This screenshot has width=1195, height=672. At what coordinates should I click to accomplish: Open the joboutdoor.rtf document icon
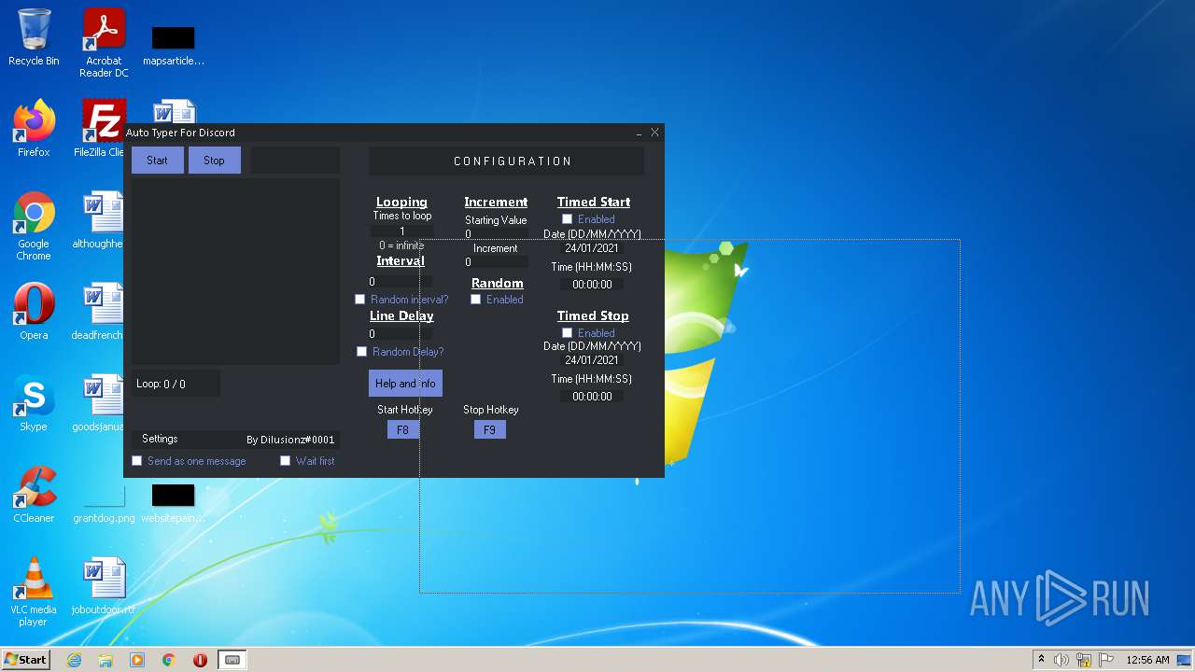coord(104,585)
